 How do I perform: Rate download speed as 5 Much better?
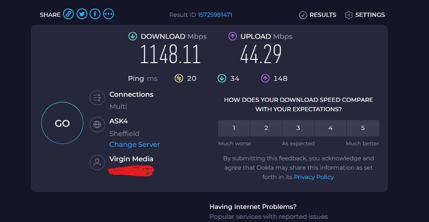pyautogui.click(x=363, y=128)
